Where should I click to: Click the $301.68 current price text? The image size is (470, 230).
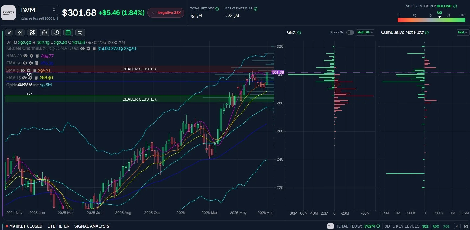tap(79, 13)
